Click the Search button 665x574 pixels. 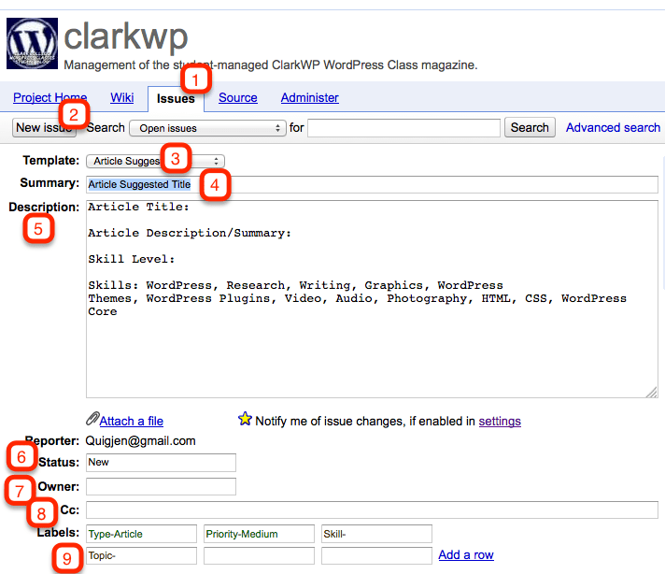(x=530, y=128)
